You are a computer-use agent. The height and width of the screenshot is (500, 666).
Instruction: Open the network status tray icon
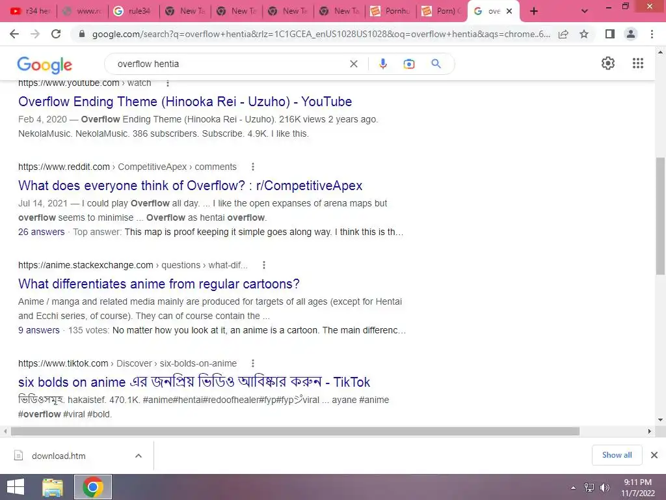click(589, 487)
